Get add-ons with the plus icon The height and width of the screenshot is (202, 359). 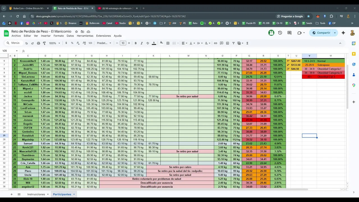pos(354,102)
